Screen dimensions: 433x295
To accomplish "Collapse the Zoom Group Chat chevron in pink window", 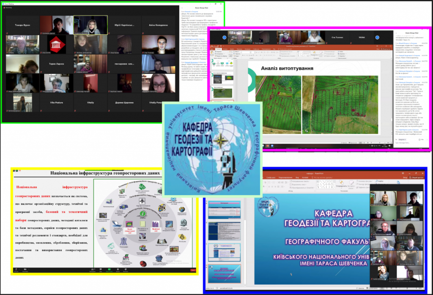I will tap(396, 33).
